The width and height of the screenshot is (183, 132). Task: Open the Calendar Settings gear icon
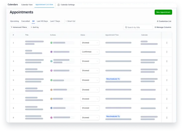pos(58,5)
